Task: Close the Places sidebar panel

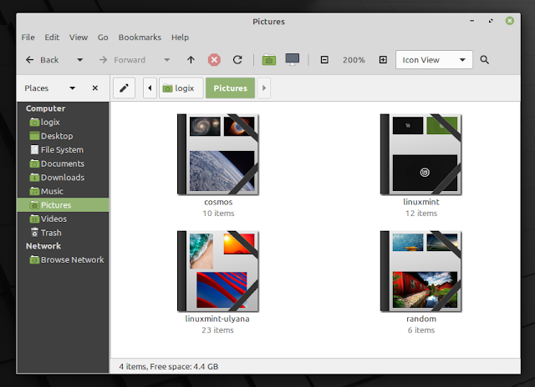Action: click(x=95, y=88)
